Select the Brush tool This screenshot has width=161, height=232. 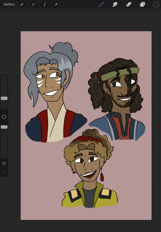(x=101, y=4)
